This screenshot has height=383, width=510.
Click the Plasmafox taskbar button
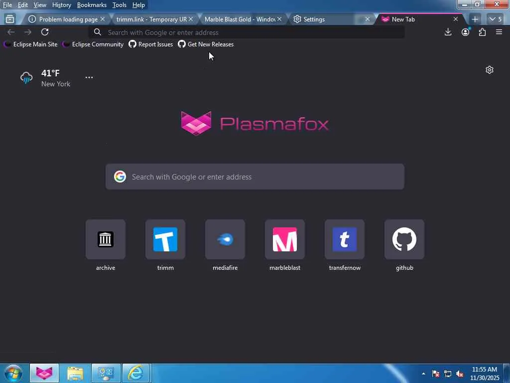tap(44, 373)
